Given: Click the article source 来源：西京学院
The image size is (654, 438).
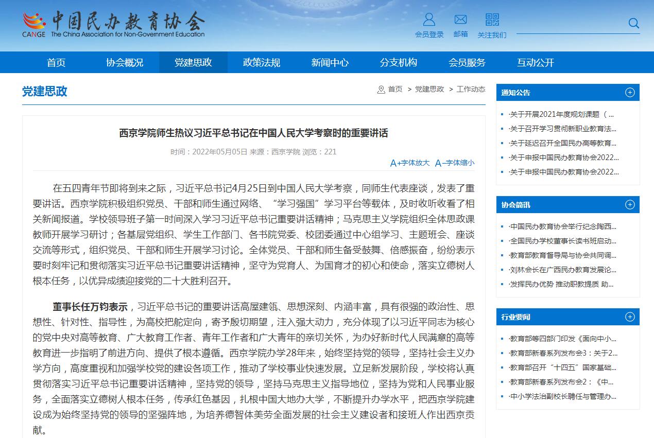Looking at the screenshot, I should coord(275,152).
